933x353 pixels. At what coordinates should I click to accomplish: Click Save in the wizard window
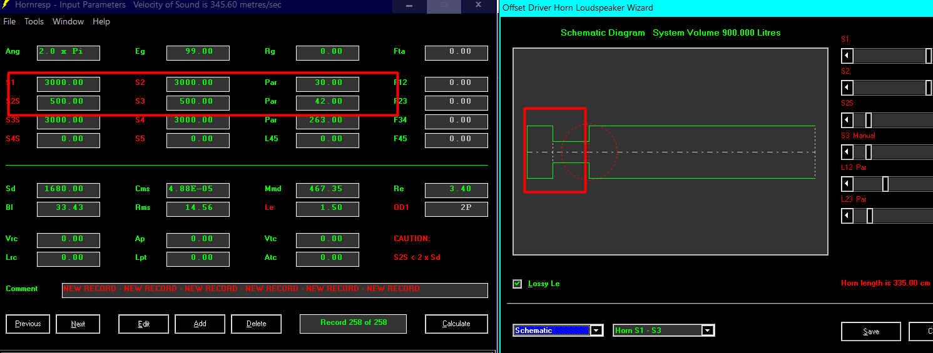click(871, 332)
